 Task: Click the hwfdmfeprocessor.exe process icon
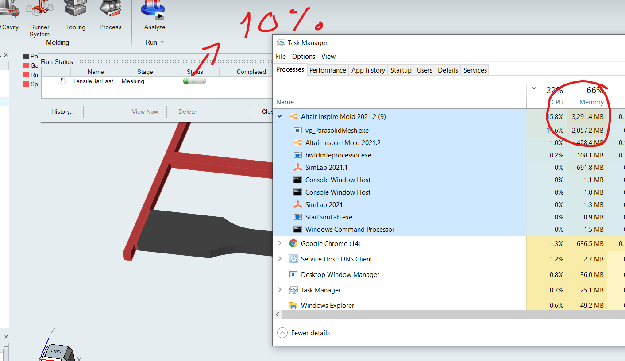297,155
